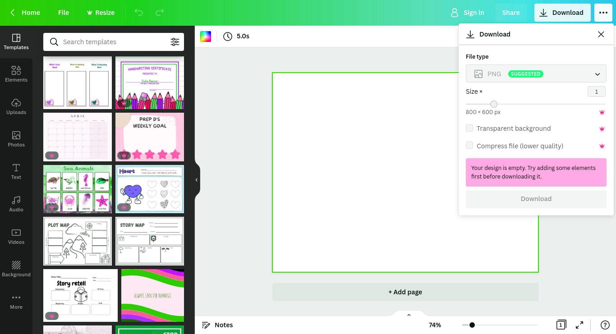Open the More sidebar item
Screen dimensions: 616x334
tap(16, 301)
